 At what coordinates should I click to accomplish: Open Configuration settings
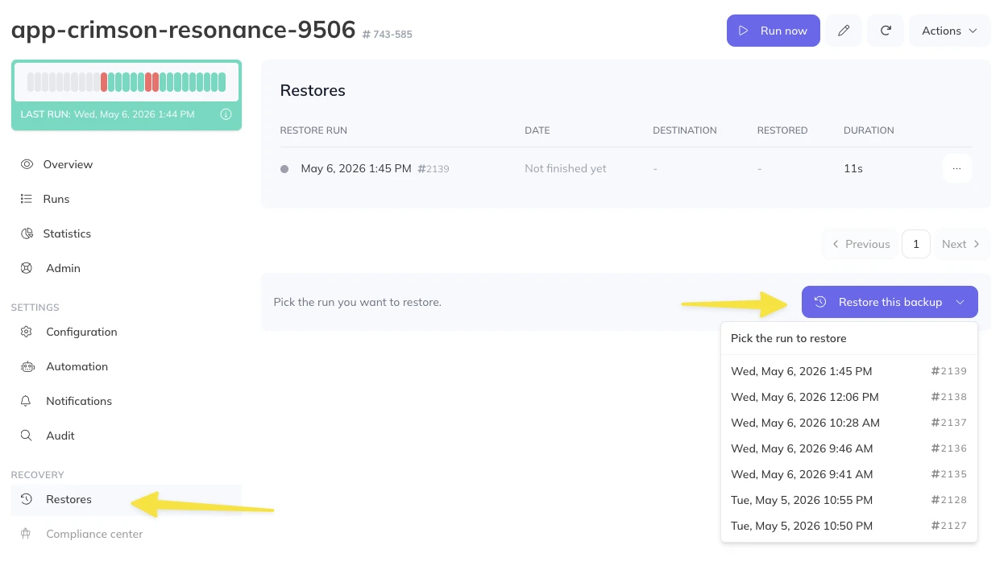[x=81, y=332]
